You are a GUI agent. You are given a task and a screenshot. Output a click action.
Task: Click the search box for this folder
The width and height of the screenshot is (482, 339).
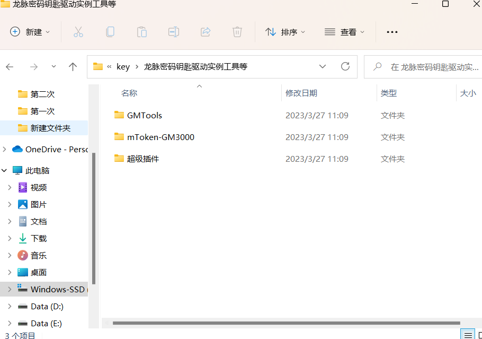[x=423, y=67]
